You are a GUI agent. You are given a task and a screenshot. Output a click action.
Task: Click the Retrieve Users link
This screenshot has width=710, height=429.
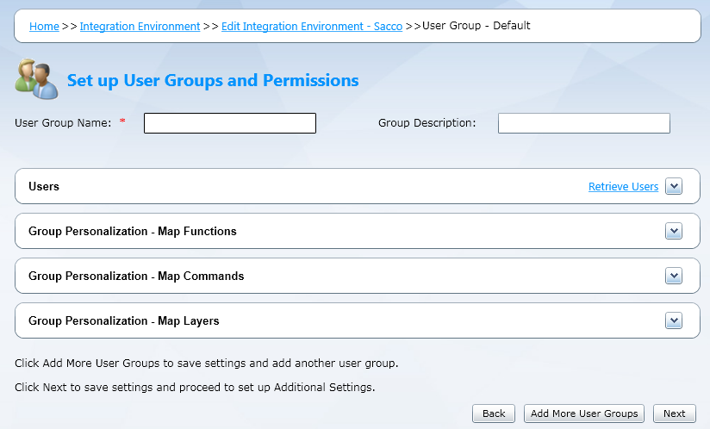623,186
